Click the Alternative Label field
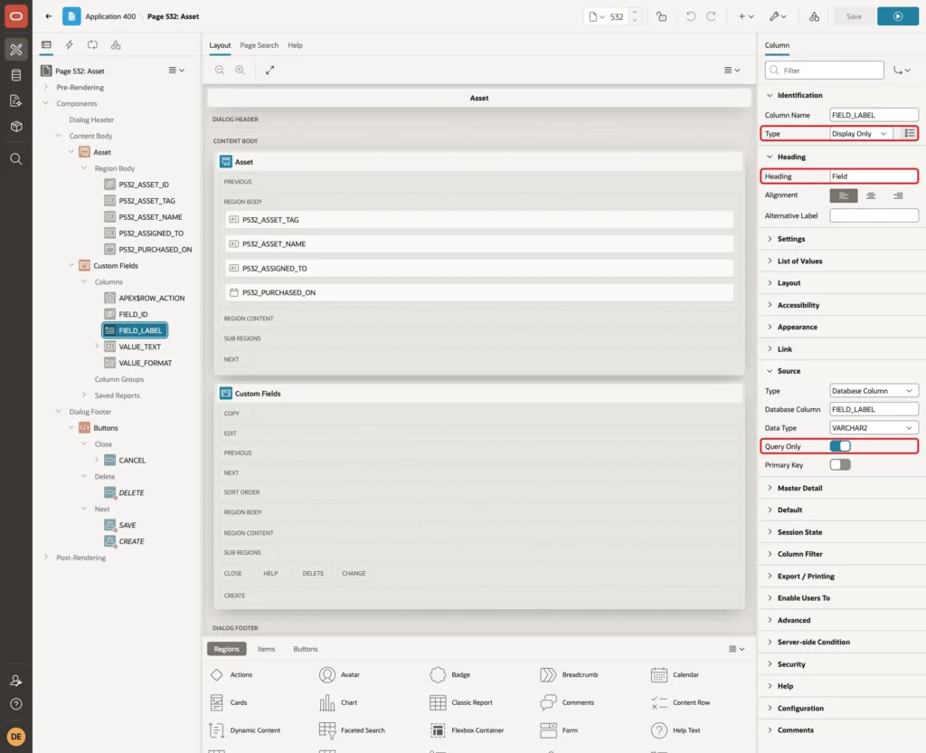The image size is (926, 753). (874, 215)
